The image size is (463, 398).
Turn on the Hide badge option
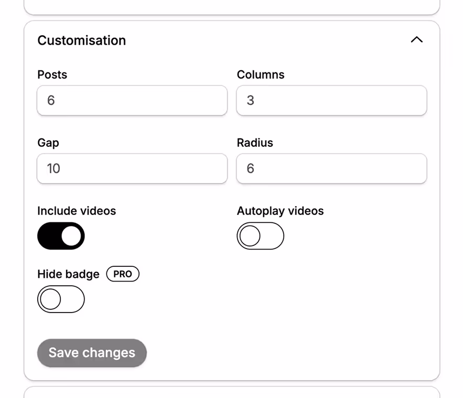tap(61, 299)
